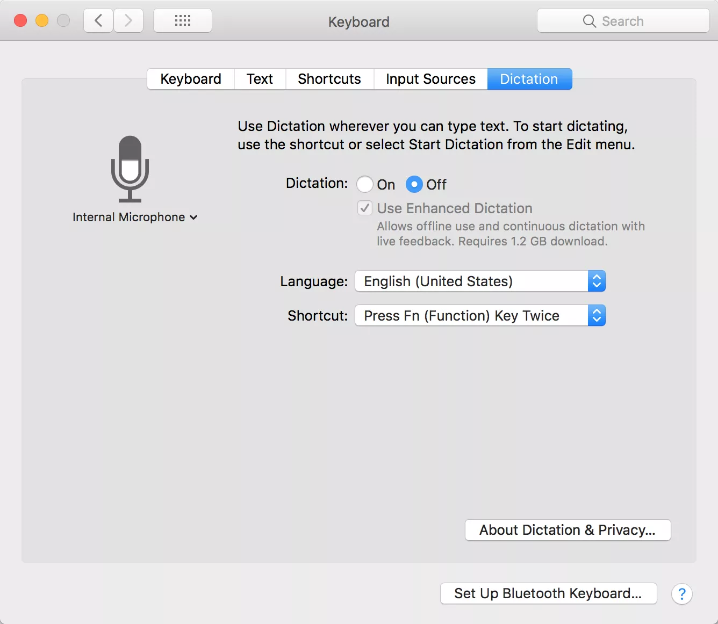Open the Language dropdown menu
The height and width of the screenshot is (624, 718).
(480, 281)
